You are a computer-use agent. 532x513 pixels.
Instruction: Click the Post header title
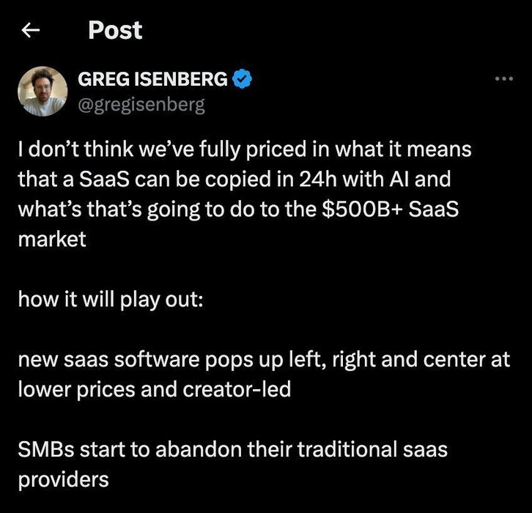point(115,30)
